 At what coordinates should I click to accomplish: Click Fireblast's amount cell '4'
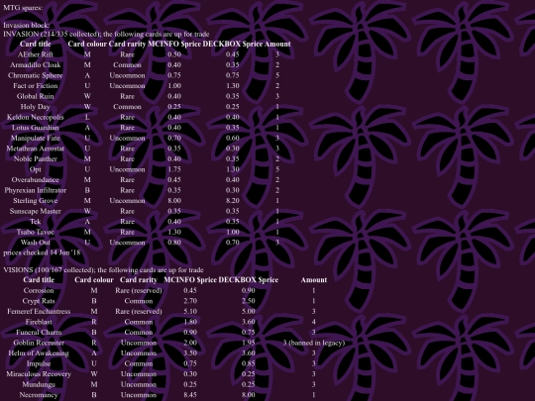[x=314, y=322]
